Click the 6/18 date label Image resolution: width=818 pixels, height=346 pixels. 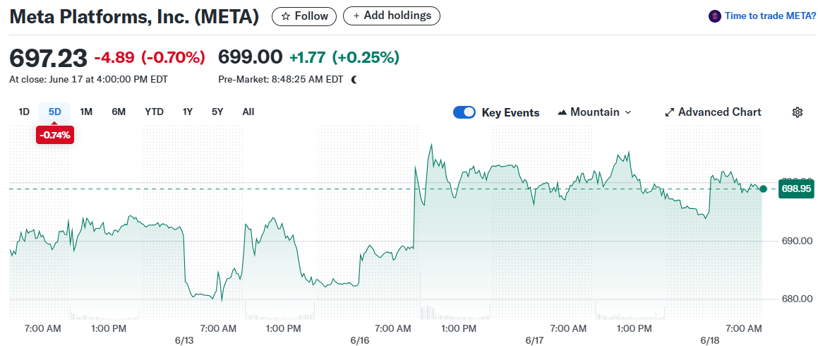(x=710, y=340)
